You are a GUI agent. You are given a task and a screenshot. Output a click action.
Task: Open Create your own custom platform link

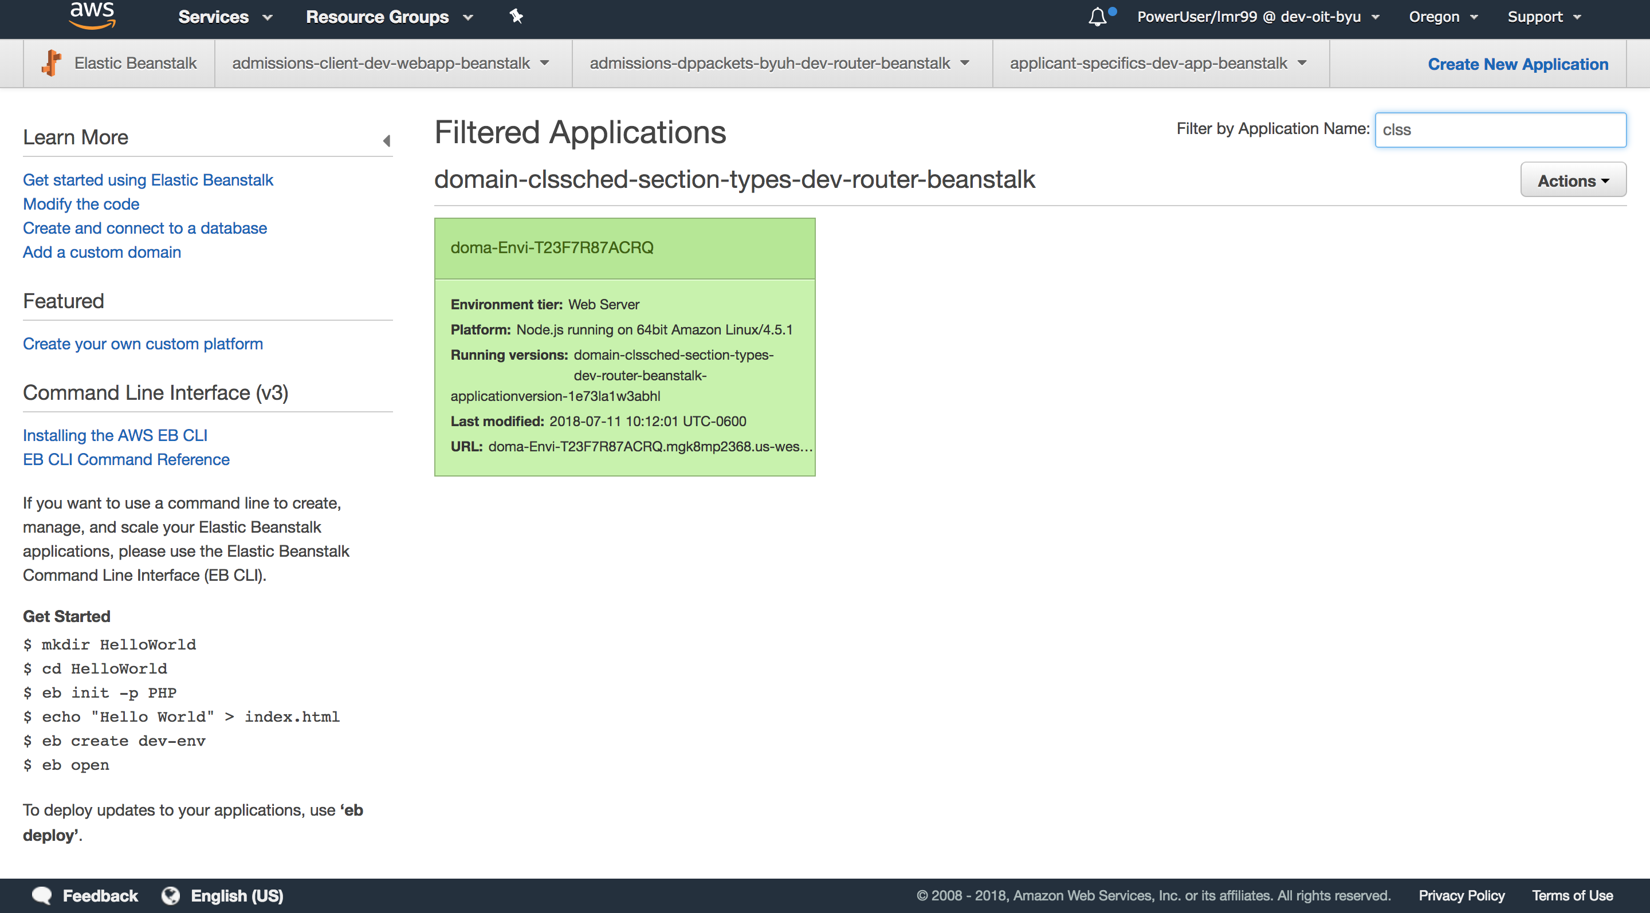point(143,344)
